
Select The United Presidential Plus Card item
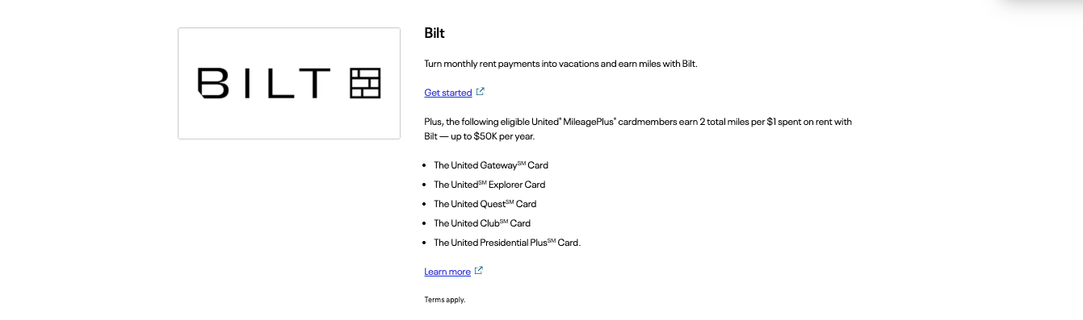click(507, 243)
